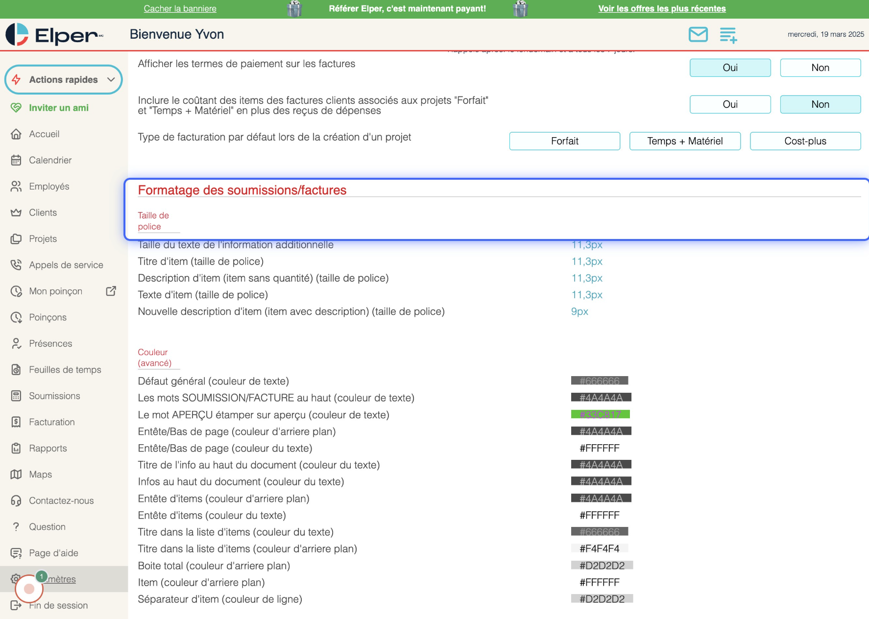This screenshot has width=869, height=619.
Task: Click the Couleur (avancé) section label
Action: [x=155, y=357]
